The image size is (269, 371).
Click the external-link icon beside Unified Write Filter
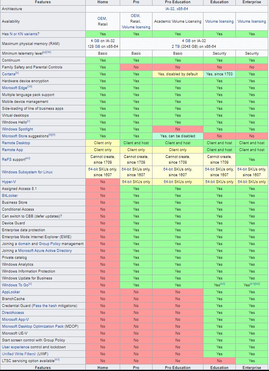pos(34,354)
